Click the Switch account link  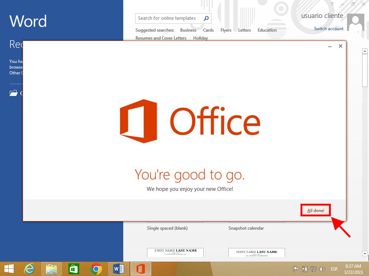coord(329,29)
